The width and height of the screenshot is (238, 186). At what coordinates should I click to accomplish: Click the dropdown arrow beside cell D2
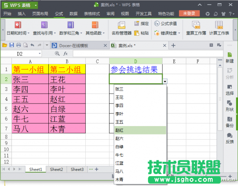(x=165, y=81)
